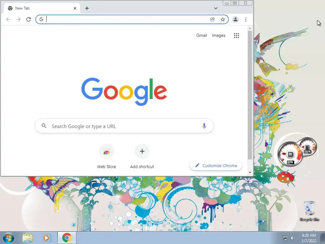Click the Google logo
Viewport: 325px width, 244px height.
124,91
